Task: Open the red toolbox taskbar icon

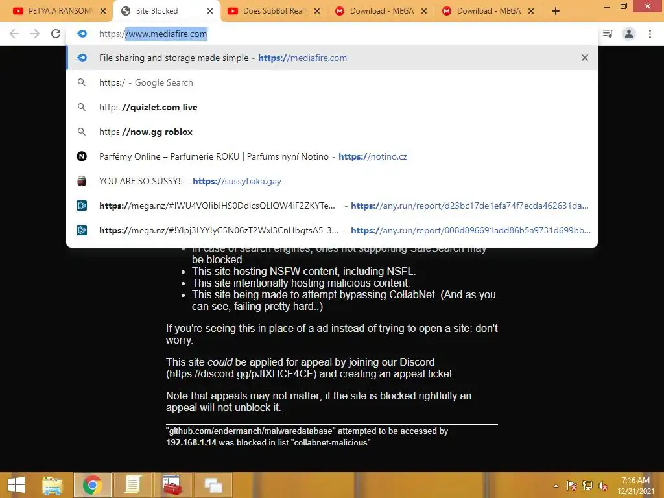Action: (172, 485)
